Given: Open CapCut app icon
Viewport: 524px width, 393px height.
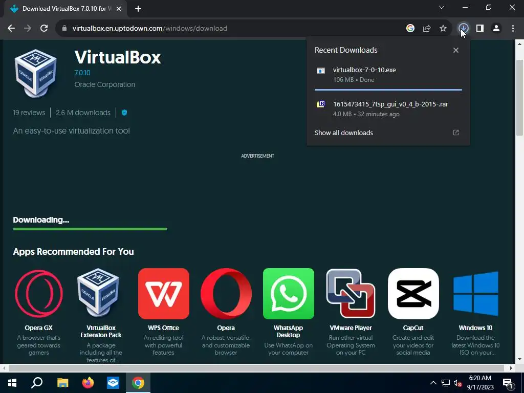Looking at the screenshot, I should pos(413,293).
